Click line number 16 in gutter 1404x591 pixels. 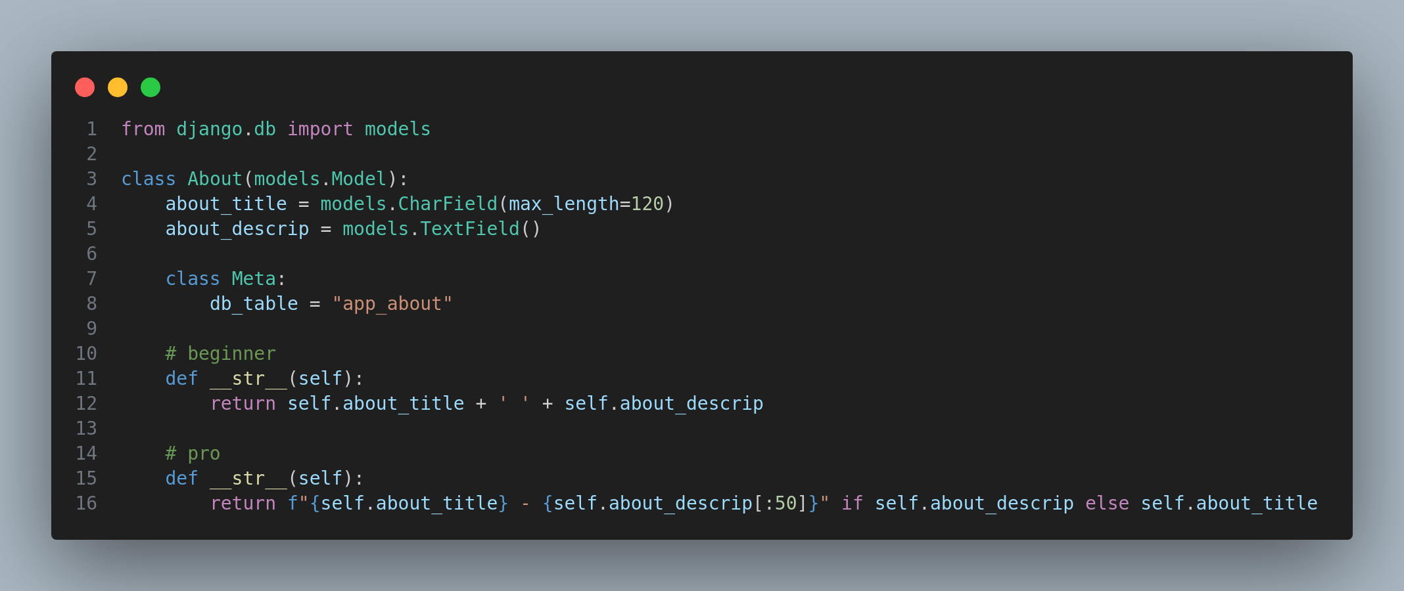coord(87,503)
